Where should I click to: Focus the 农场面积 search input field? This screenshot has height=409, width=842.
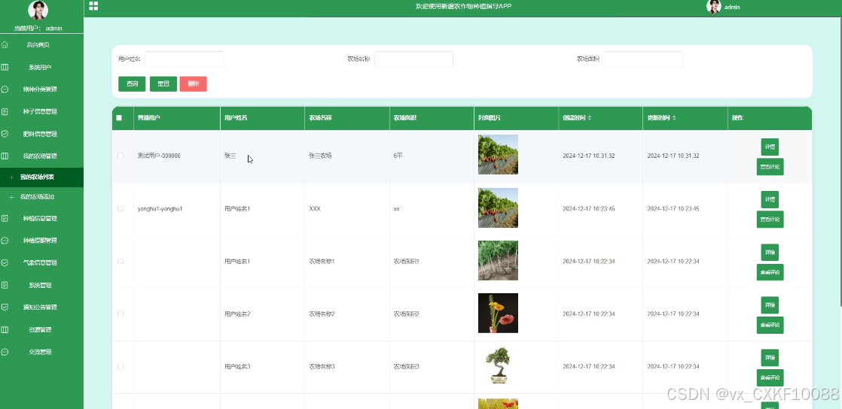coord(642,59)
